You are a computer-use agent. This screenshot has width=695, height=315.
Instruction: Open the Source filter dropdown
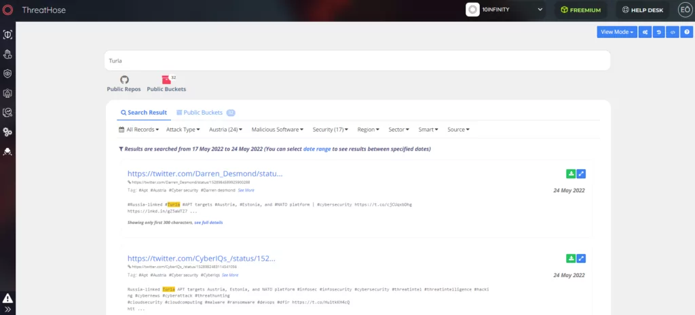tap(458, 130)
